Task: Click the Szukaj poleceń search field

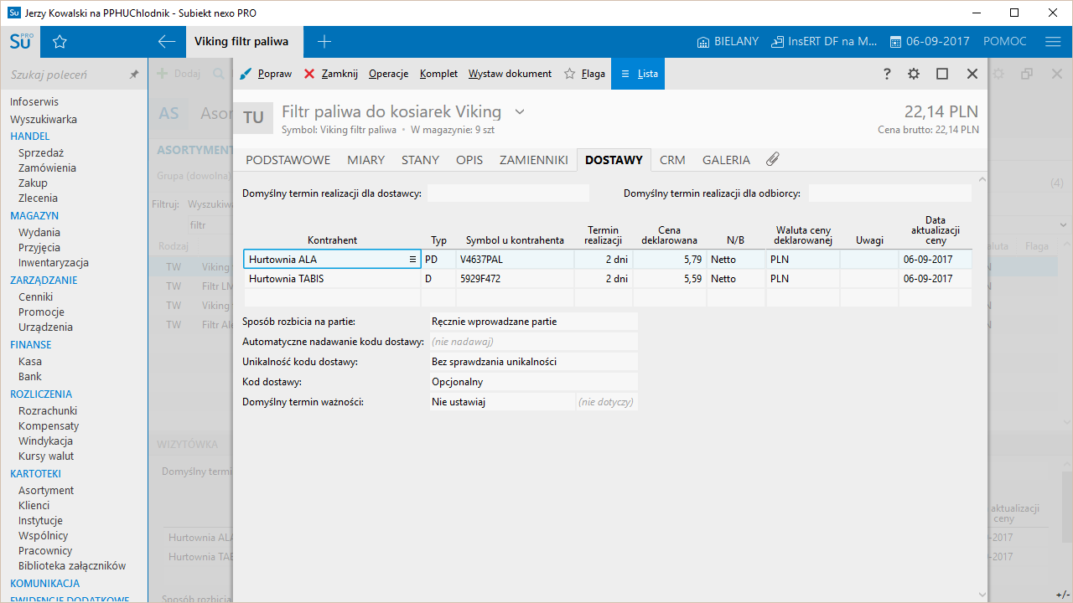Action: point(63,75)
